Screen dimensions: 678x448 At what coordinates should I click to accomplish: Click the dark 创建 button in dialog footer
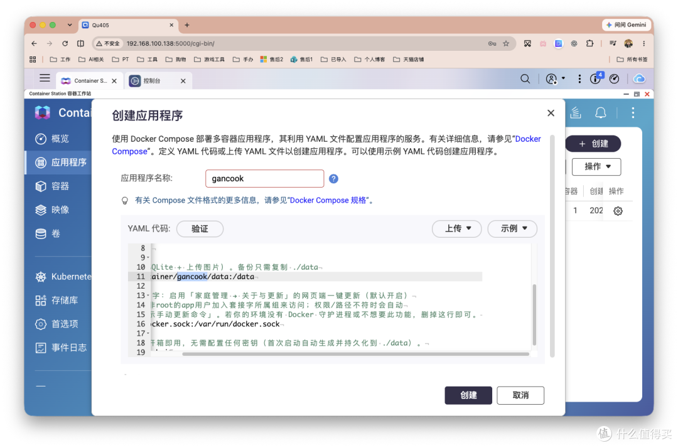tap(468, 395)
